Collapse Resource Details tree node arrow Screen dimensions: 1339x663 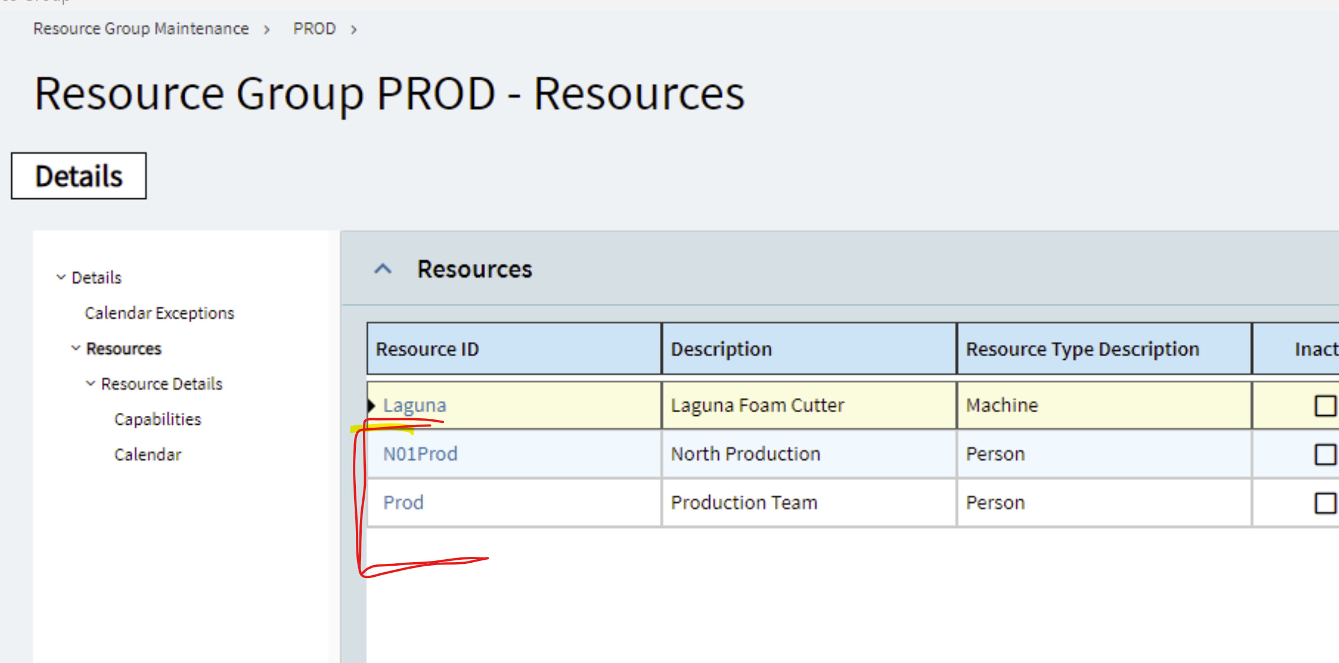point(90,384)
